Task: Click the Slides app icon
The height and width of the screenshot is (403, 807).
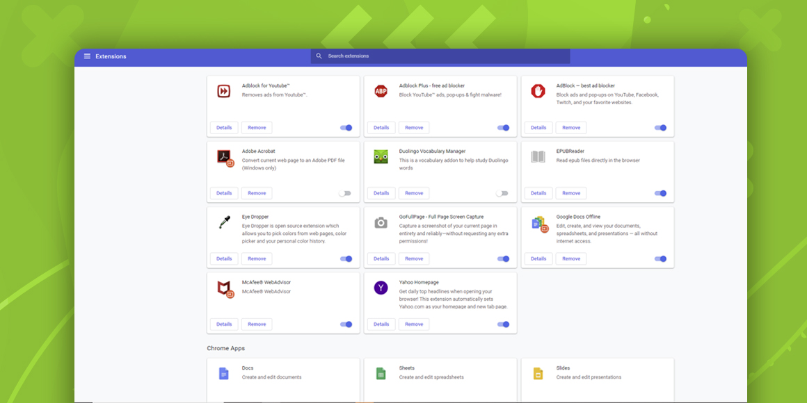Action: (537, 374)
